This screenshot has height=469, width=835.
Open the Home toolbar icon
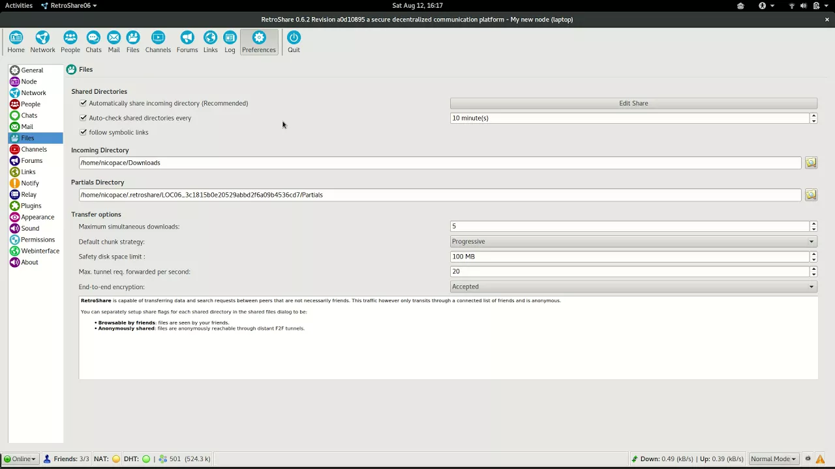[16, 42]
